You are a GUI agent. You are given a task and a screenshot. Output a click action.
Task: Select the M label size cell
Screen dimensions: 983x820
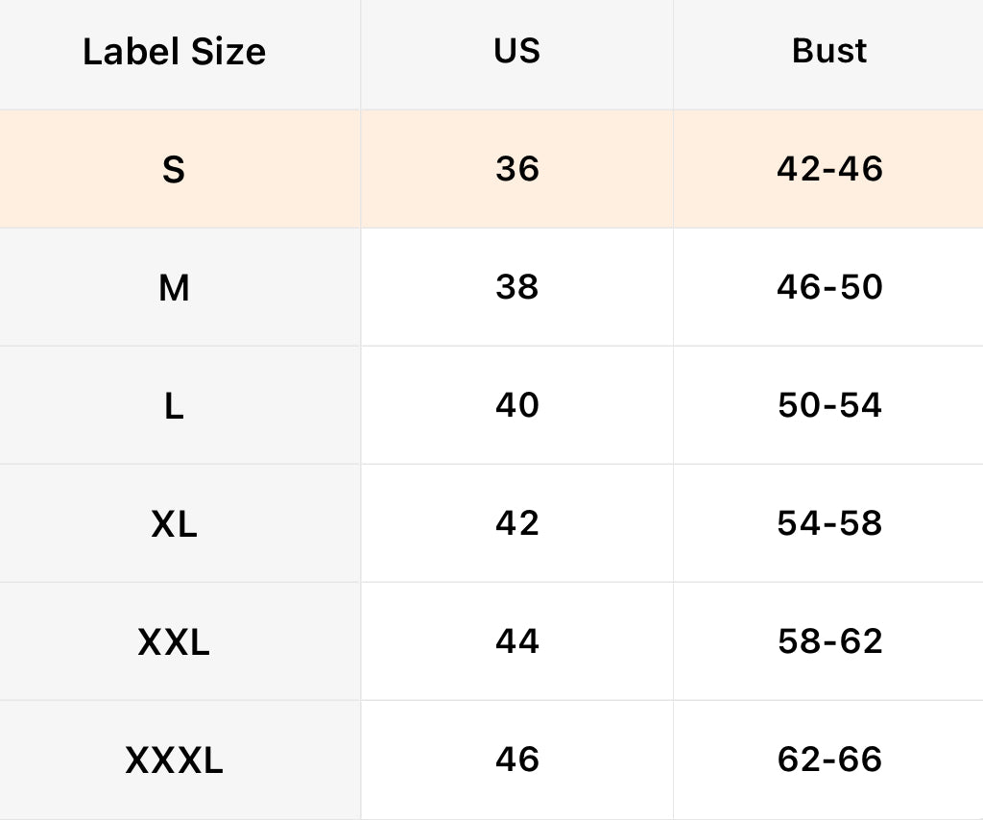tap(174, 288)
